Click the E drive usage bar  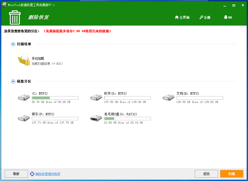point(200,98)
